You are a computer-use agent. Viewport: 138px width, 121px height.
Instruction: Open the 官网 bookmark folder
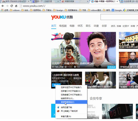106,10
